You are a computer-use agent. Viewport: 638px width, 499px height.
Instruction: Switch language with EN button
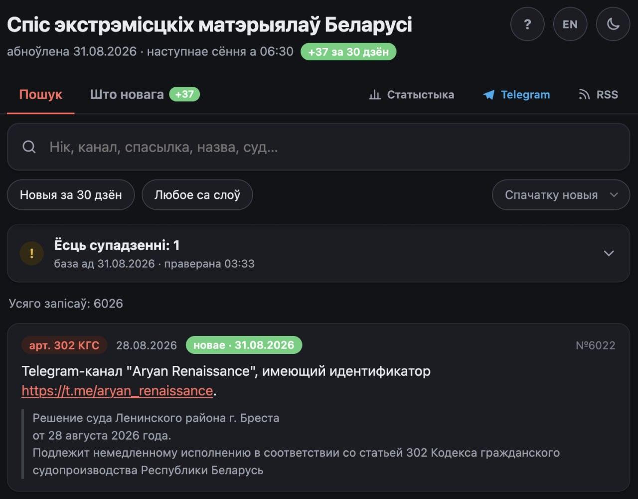[570, 24]
